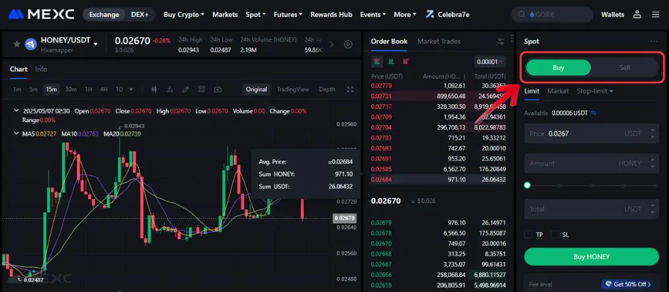Viewport: 669px width, 292px height.
Task: Click the Buy HONEY button
Action: click(x=591, y=256)
